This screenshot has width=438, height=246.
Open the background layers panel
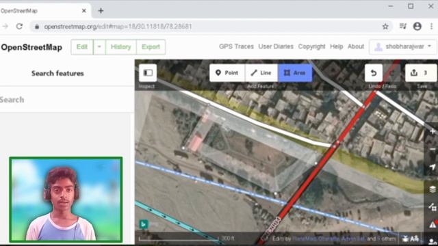click(433, 189)
